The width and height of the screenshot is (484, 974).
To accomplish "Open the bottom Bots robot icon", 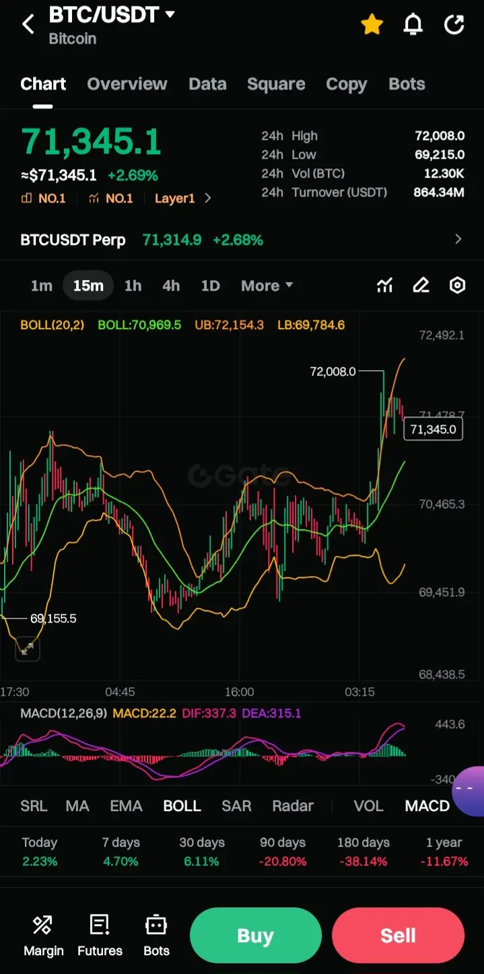I will click(x=156, y=935).
